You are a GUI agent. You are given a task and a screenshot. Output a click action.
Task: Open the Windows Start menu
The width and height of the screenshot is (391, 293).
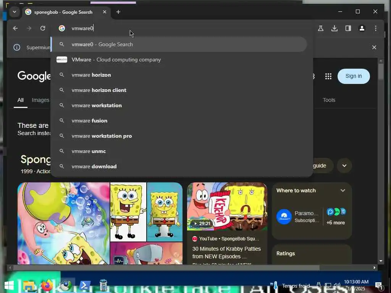(9, 285)
